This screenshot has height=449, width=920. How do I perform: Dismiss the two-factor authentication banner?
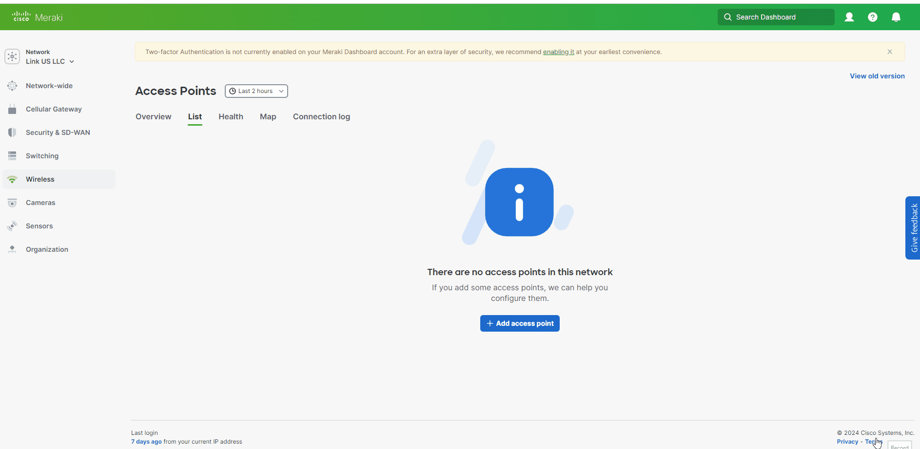coord(890,52)
